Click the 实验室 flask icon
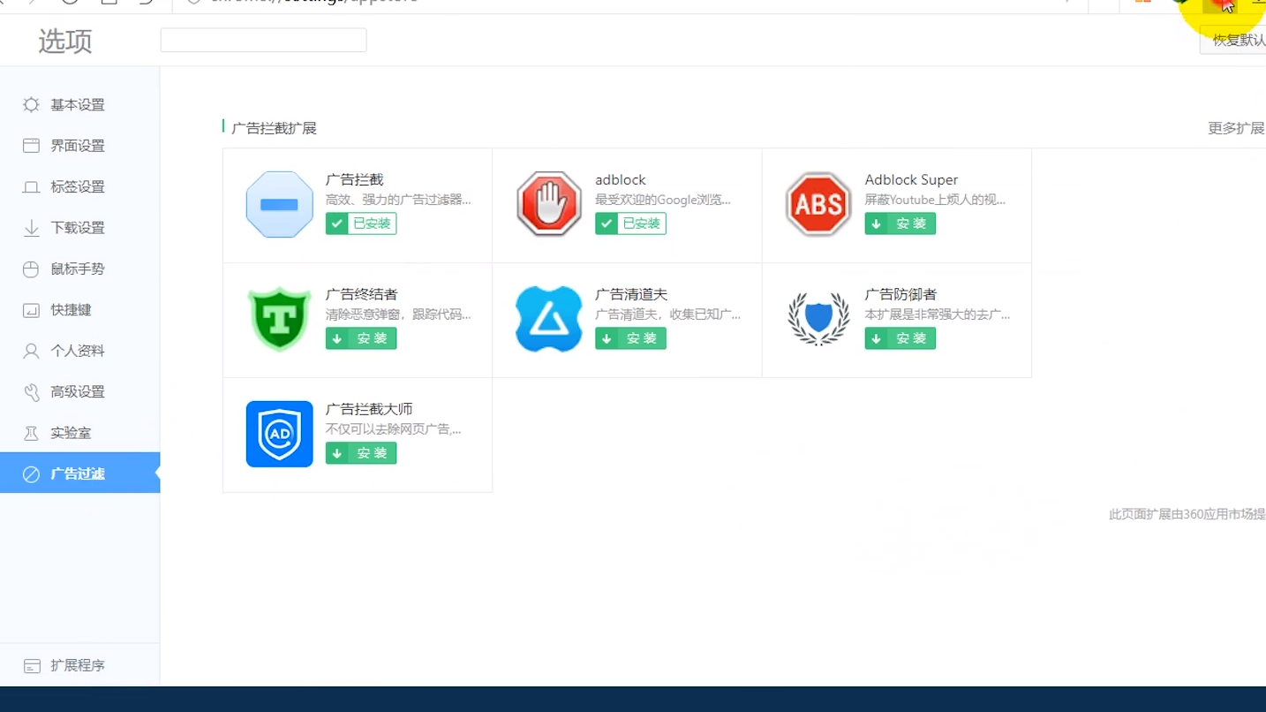 [31, 433]
